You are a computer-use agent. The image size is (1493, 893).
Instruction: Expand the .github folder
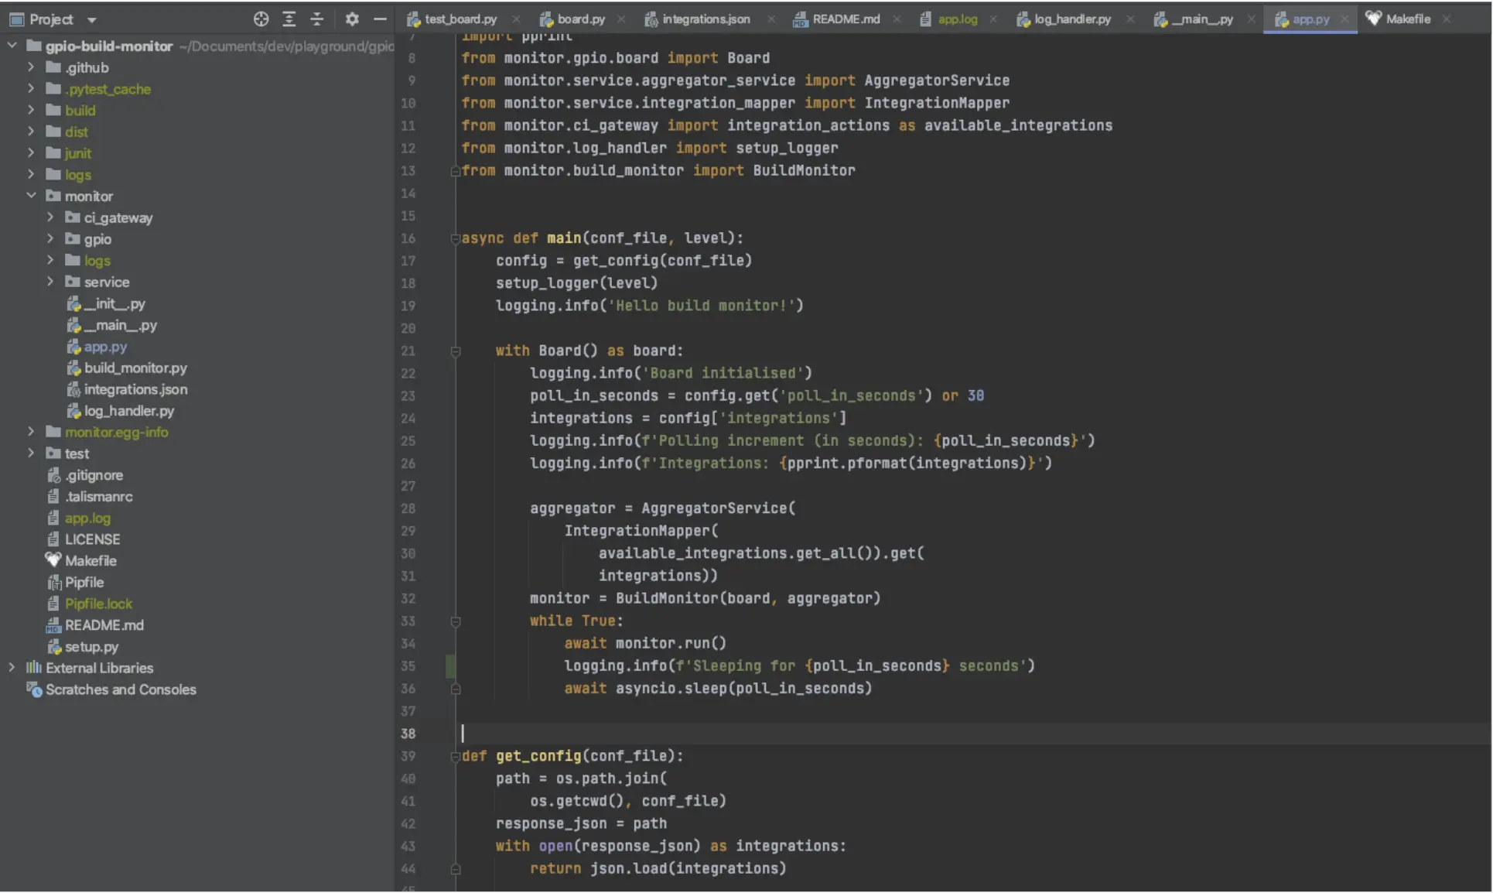coord(31,67)
